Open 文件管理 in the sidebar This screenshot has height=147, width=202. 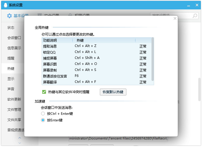tap(14, 110)
